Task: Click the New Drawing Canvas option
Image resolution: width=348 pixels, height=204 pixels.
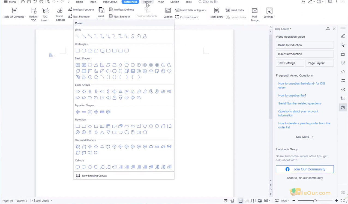Action: point(94,176)
